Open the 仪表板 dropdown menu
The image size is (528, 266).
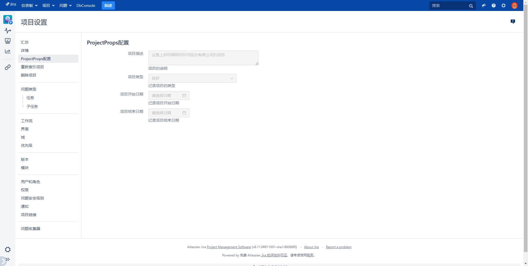pos(29,5)
